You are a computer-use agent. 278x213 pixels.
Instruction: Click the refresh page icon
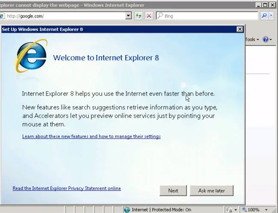139,16
